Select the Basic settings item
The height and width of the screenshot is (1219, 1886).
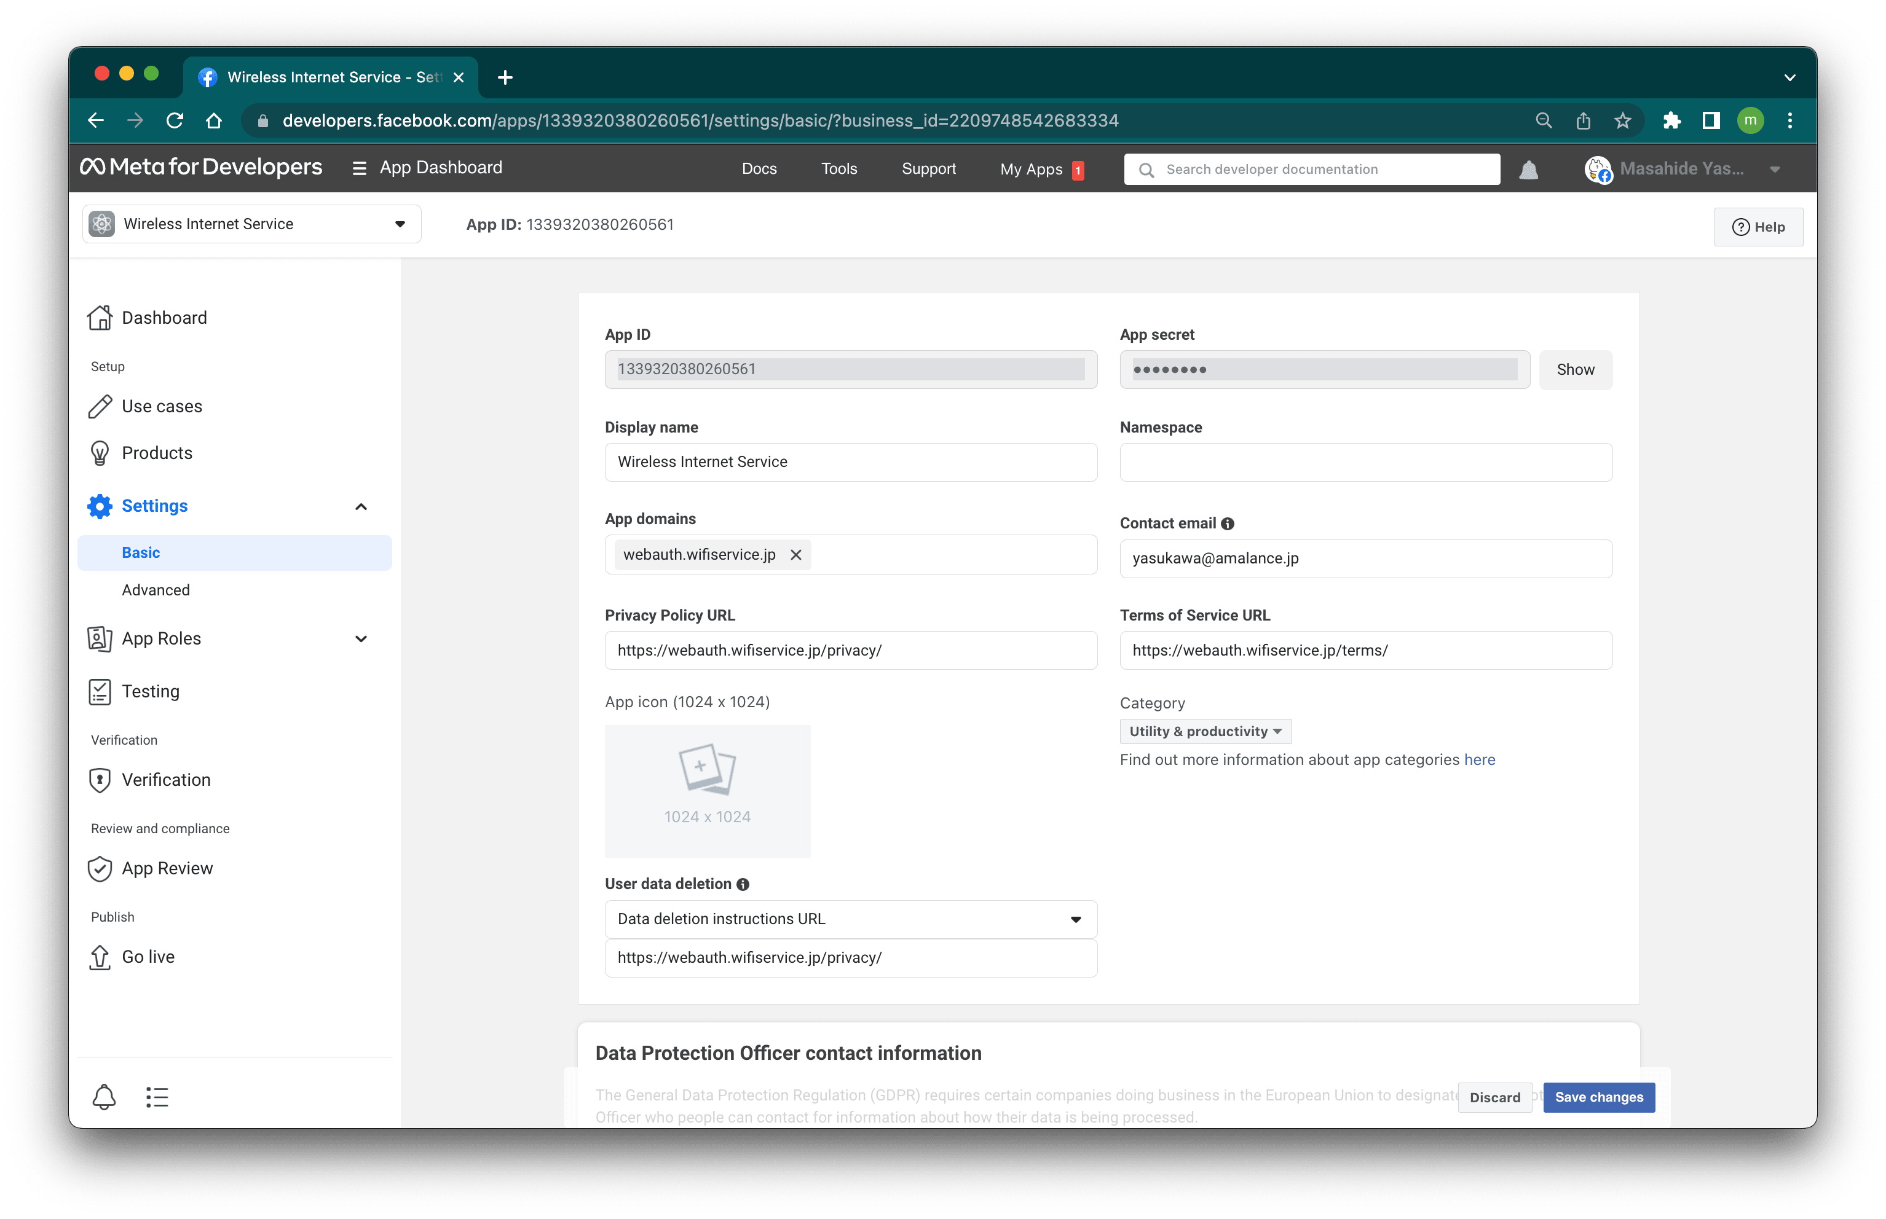point(234,552)
